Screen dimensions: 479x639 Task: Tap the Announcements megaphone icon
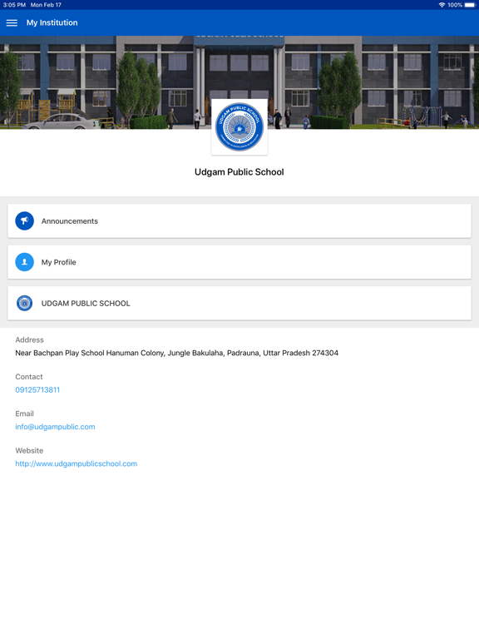pos(24,220)
